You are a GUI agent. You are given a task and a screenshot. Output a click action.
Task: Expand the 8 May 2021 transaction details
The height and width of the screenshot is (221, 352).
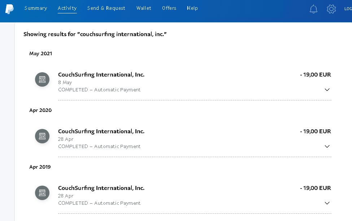[327, 90]
